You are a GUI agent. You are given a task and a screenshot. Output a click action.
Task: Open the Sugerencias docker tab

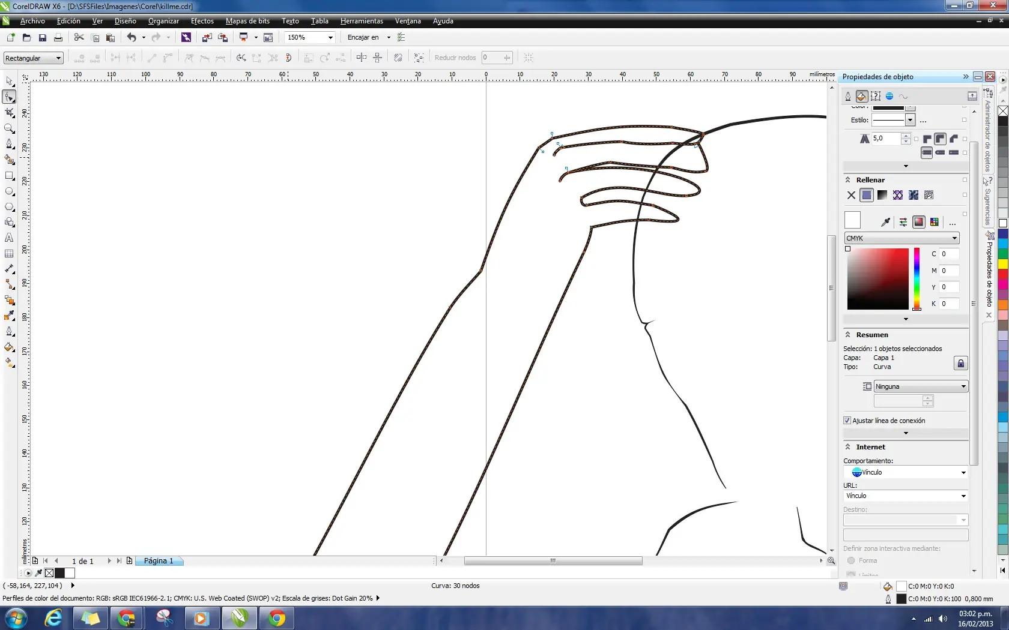point(988,202)
